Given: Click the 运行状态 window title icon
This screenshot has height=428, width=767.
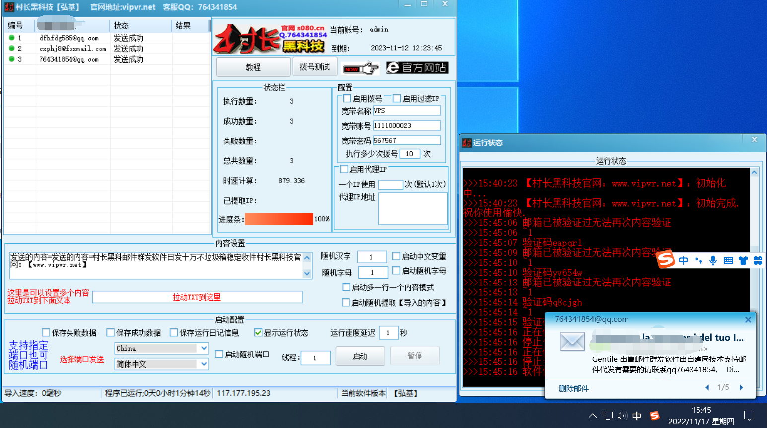Looking at the screenshot, I should point(467,143).
